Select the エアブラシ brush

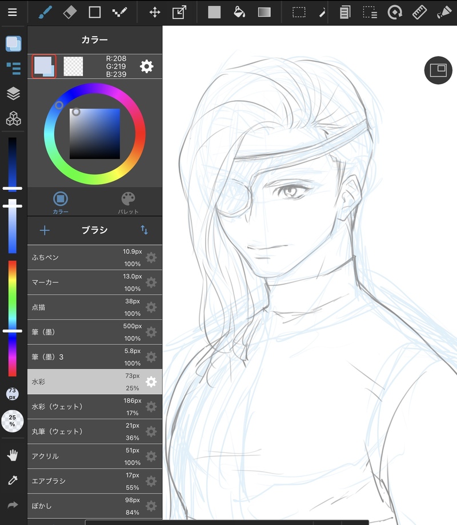coord(95,481)
